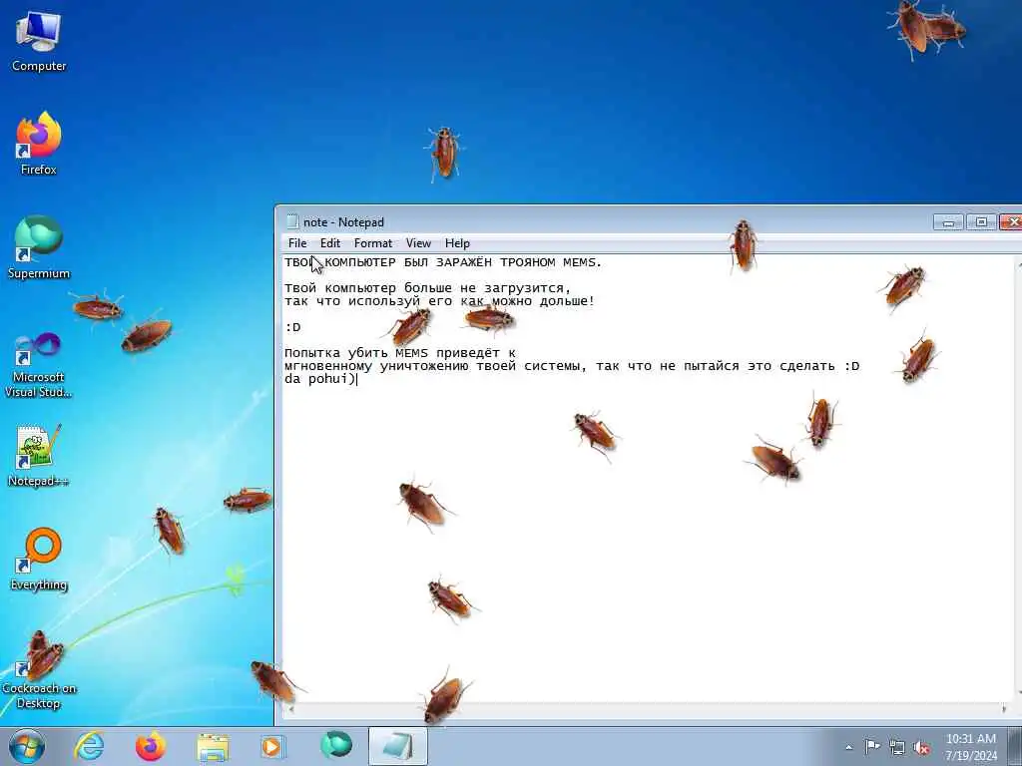Place cursor after "da pohui)" text

click(x=356, y=379)
